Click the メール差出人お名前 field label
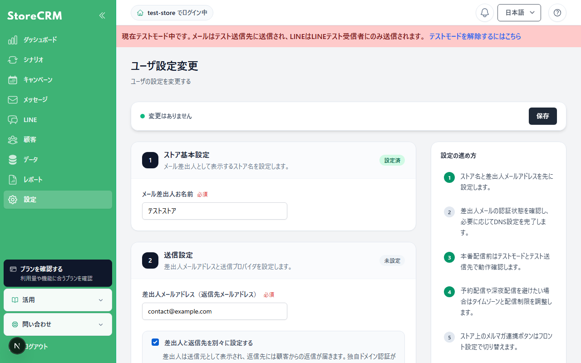The image size is (581, 363). pyautogui.click(x=167, y=194)
